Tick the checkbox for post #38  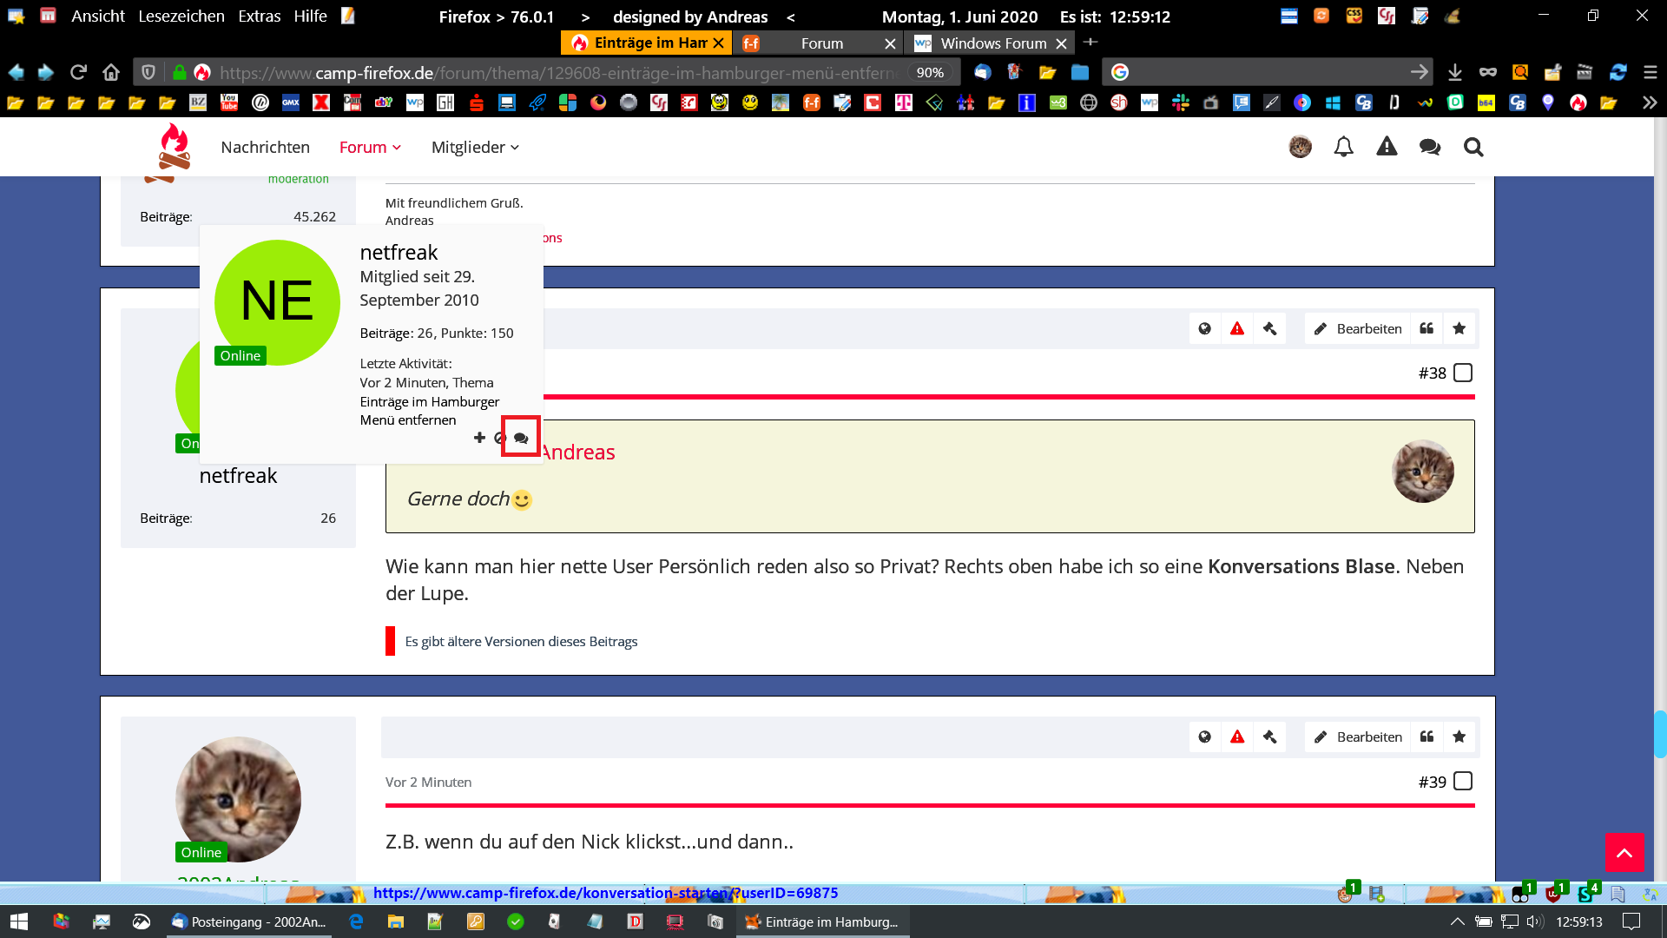coord(1463,373)
